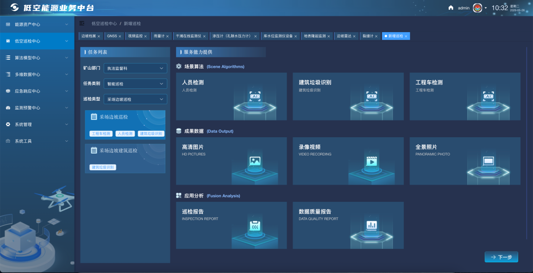The image size is (533, 273).
Task: Open the admin user dropdown arrow
Action: pos(486,8)
